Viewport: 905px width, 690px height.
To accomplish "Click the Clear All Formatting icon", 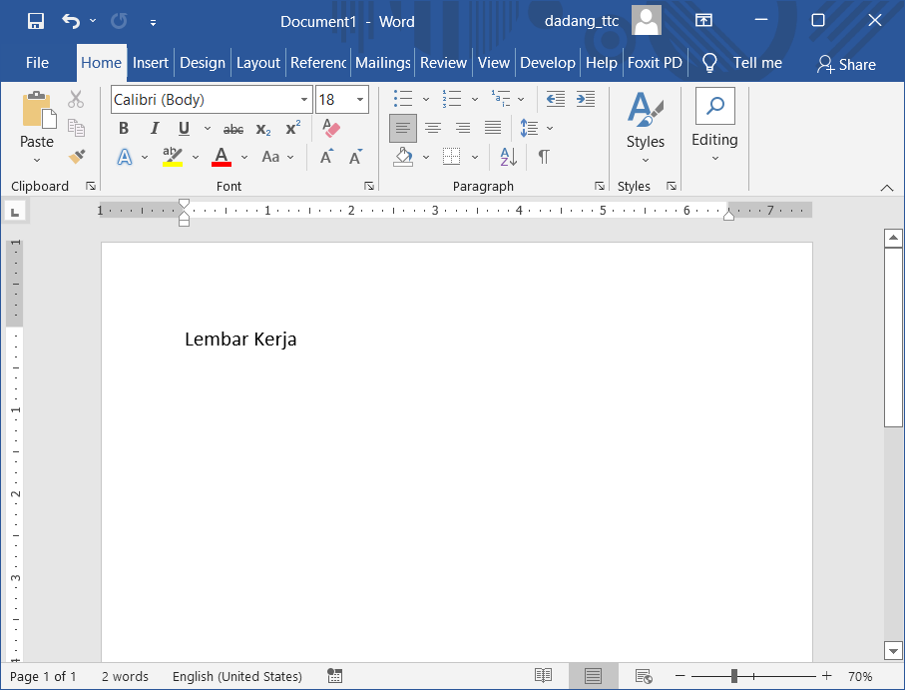I will coord(332,129).
